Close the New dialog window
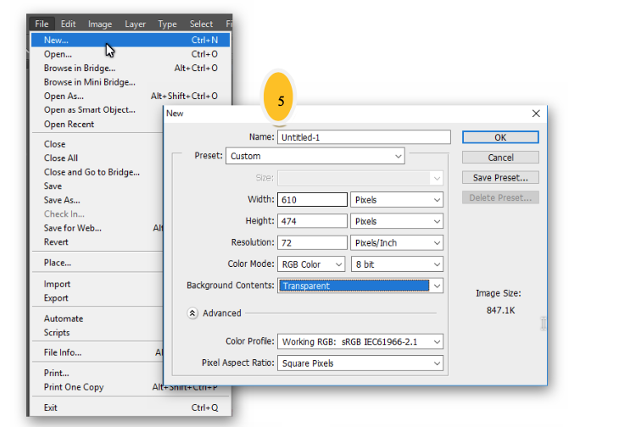This screenshot has height=427, width=630. coord(535,113)
